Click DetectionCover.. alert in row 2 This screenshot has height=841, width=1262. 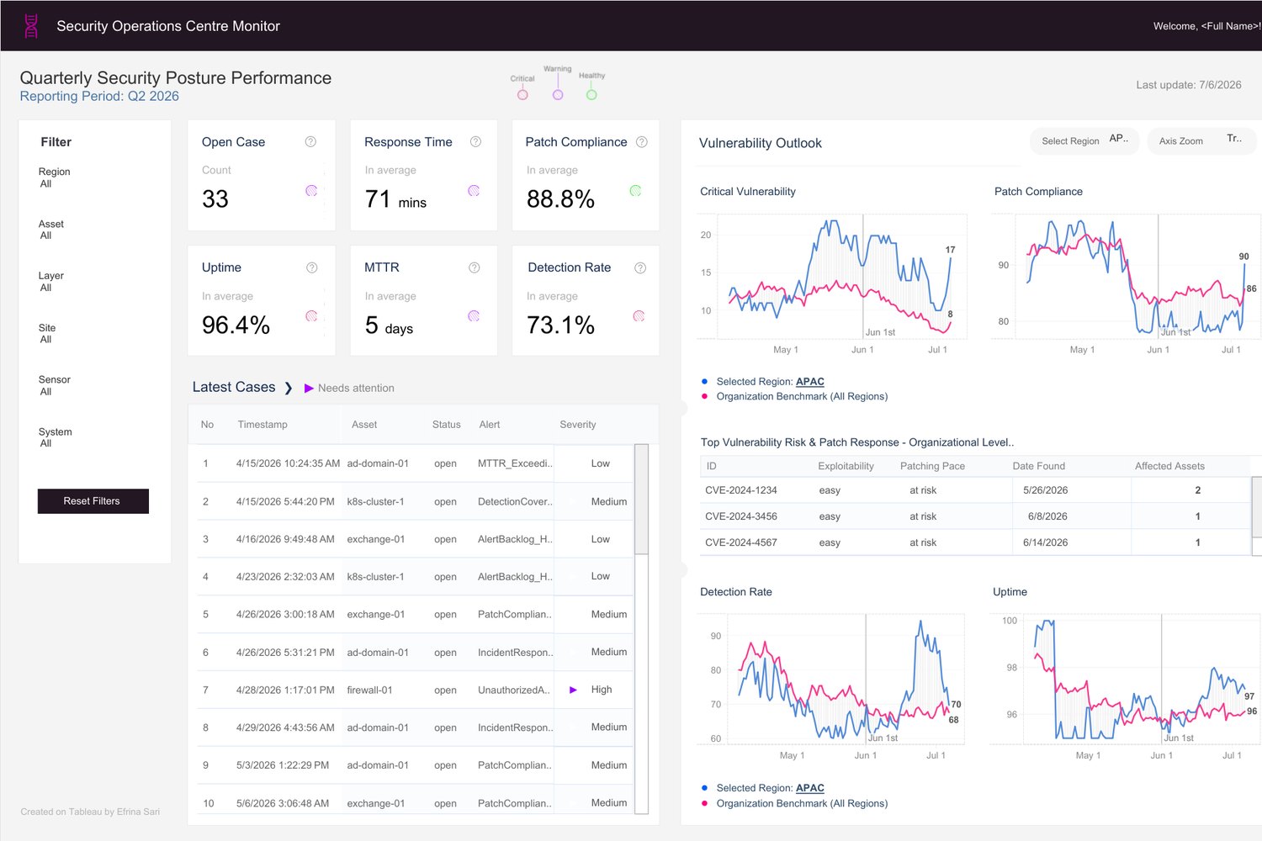point(515,501)
